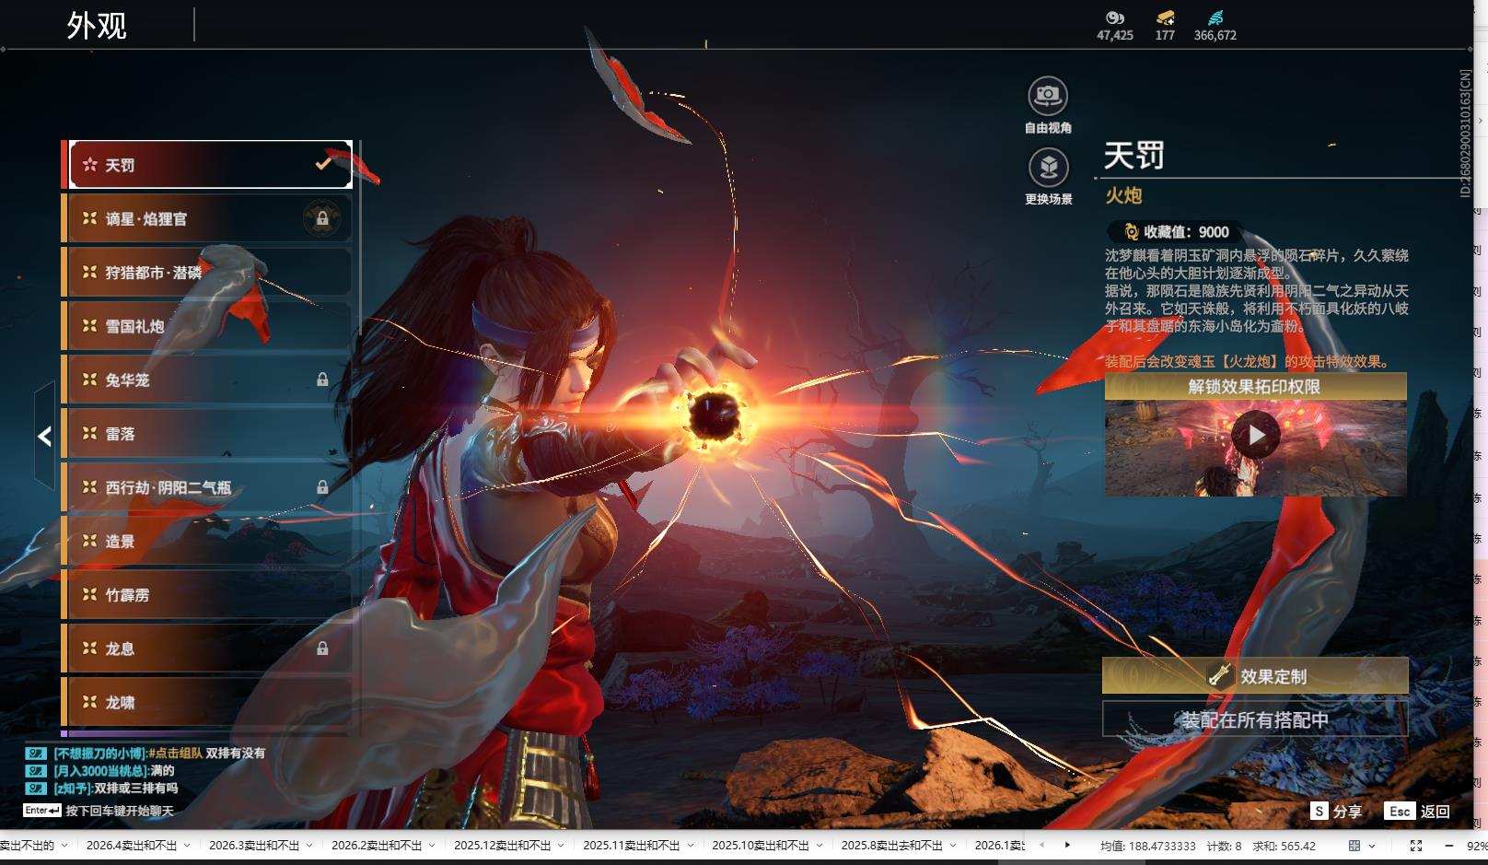Click the 更换场景 change scene icon
The height and width of the screenshot is (865, 1488).
click(x=1048, y=167)
